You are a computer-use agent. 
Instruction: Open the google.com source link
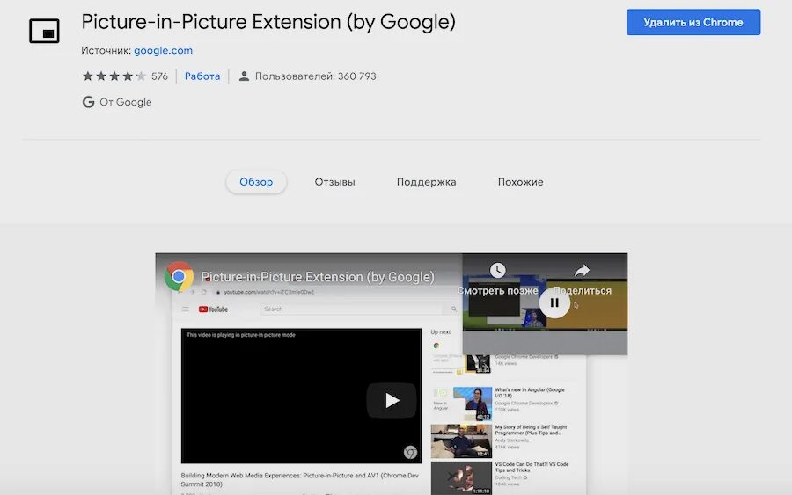click(163, 50)
